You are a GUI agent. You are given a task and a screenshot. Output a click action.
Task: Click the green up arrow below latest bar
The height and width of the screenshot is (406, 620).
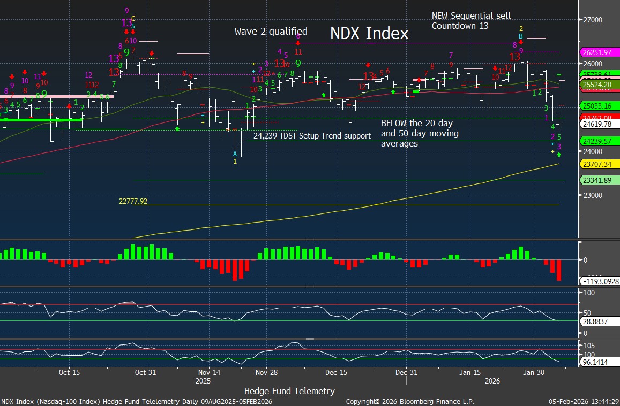click(x=559, y=154)
